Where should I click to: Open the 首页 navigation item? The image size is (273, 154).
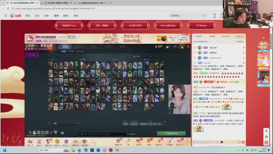pyautogui.click(x=28, y=16)
